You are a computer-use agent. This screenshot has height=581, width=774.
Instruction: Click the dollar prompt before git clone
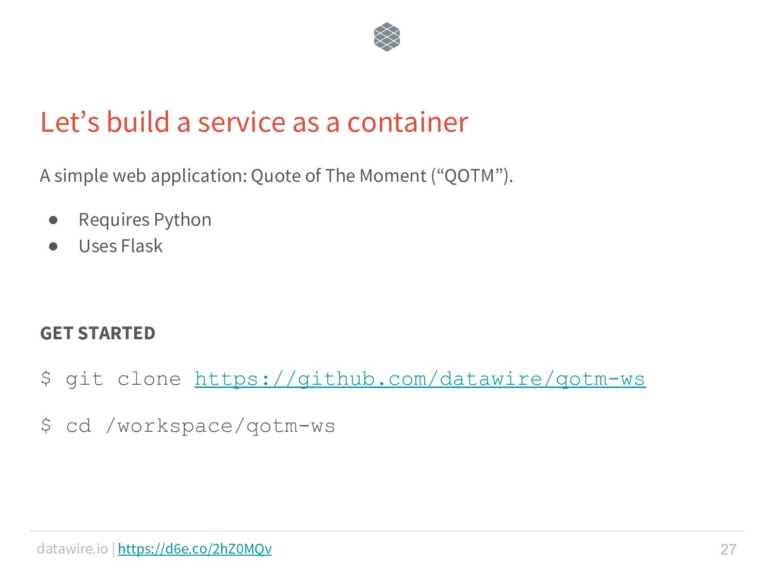46,379
